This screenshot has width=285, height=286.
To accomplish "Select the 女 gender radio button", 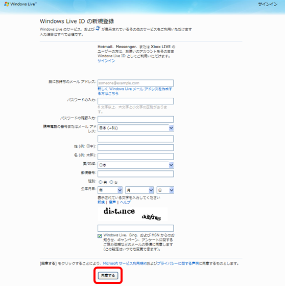I will coord(111,182).
